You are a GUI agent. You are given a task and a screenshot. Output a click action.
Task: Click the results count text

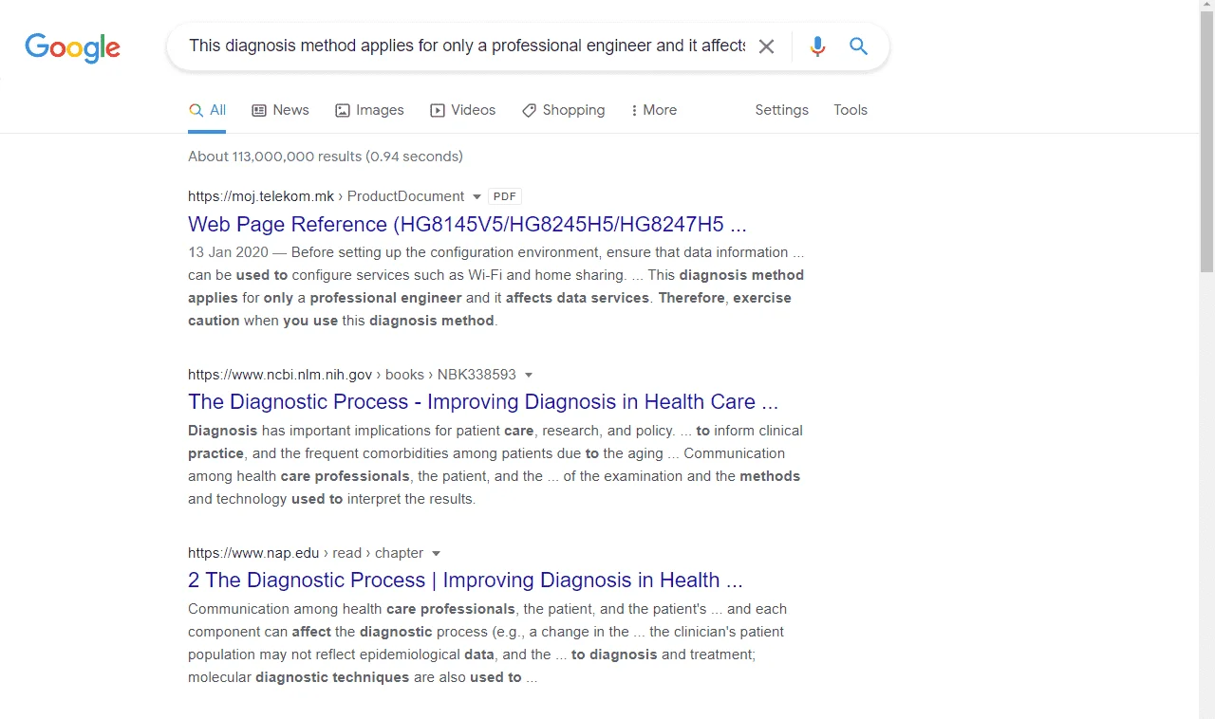[x=326, y=157]
